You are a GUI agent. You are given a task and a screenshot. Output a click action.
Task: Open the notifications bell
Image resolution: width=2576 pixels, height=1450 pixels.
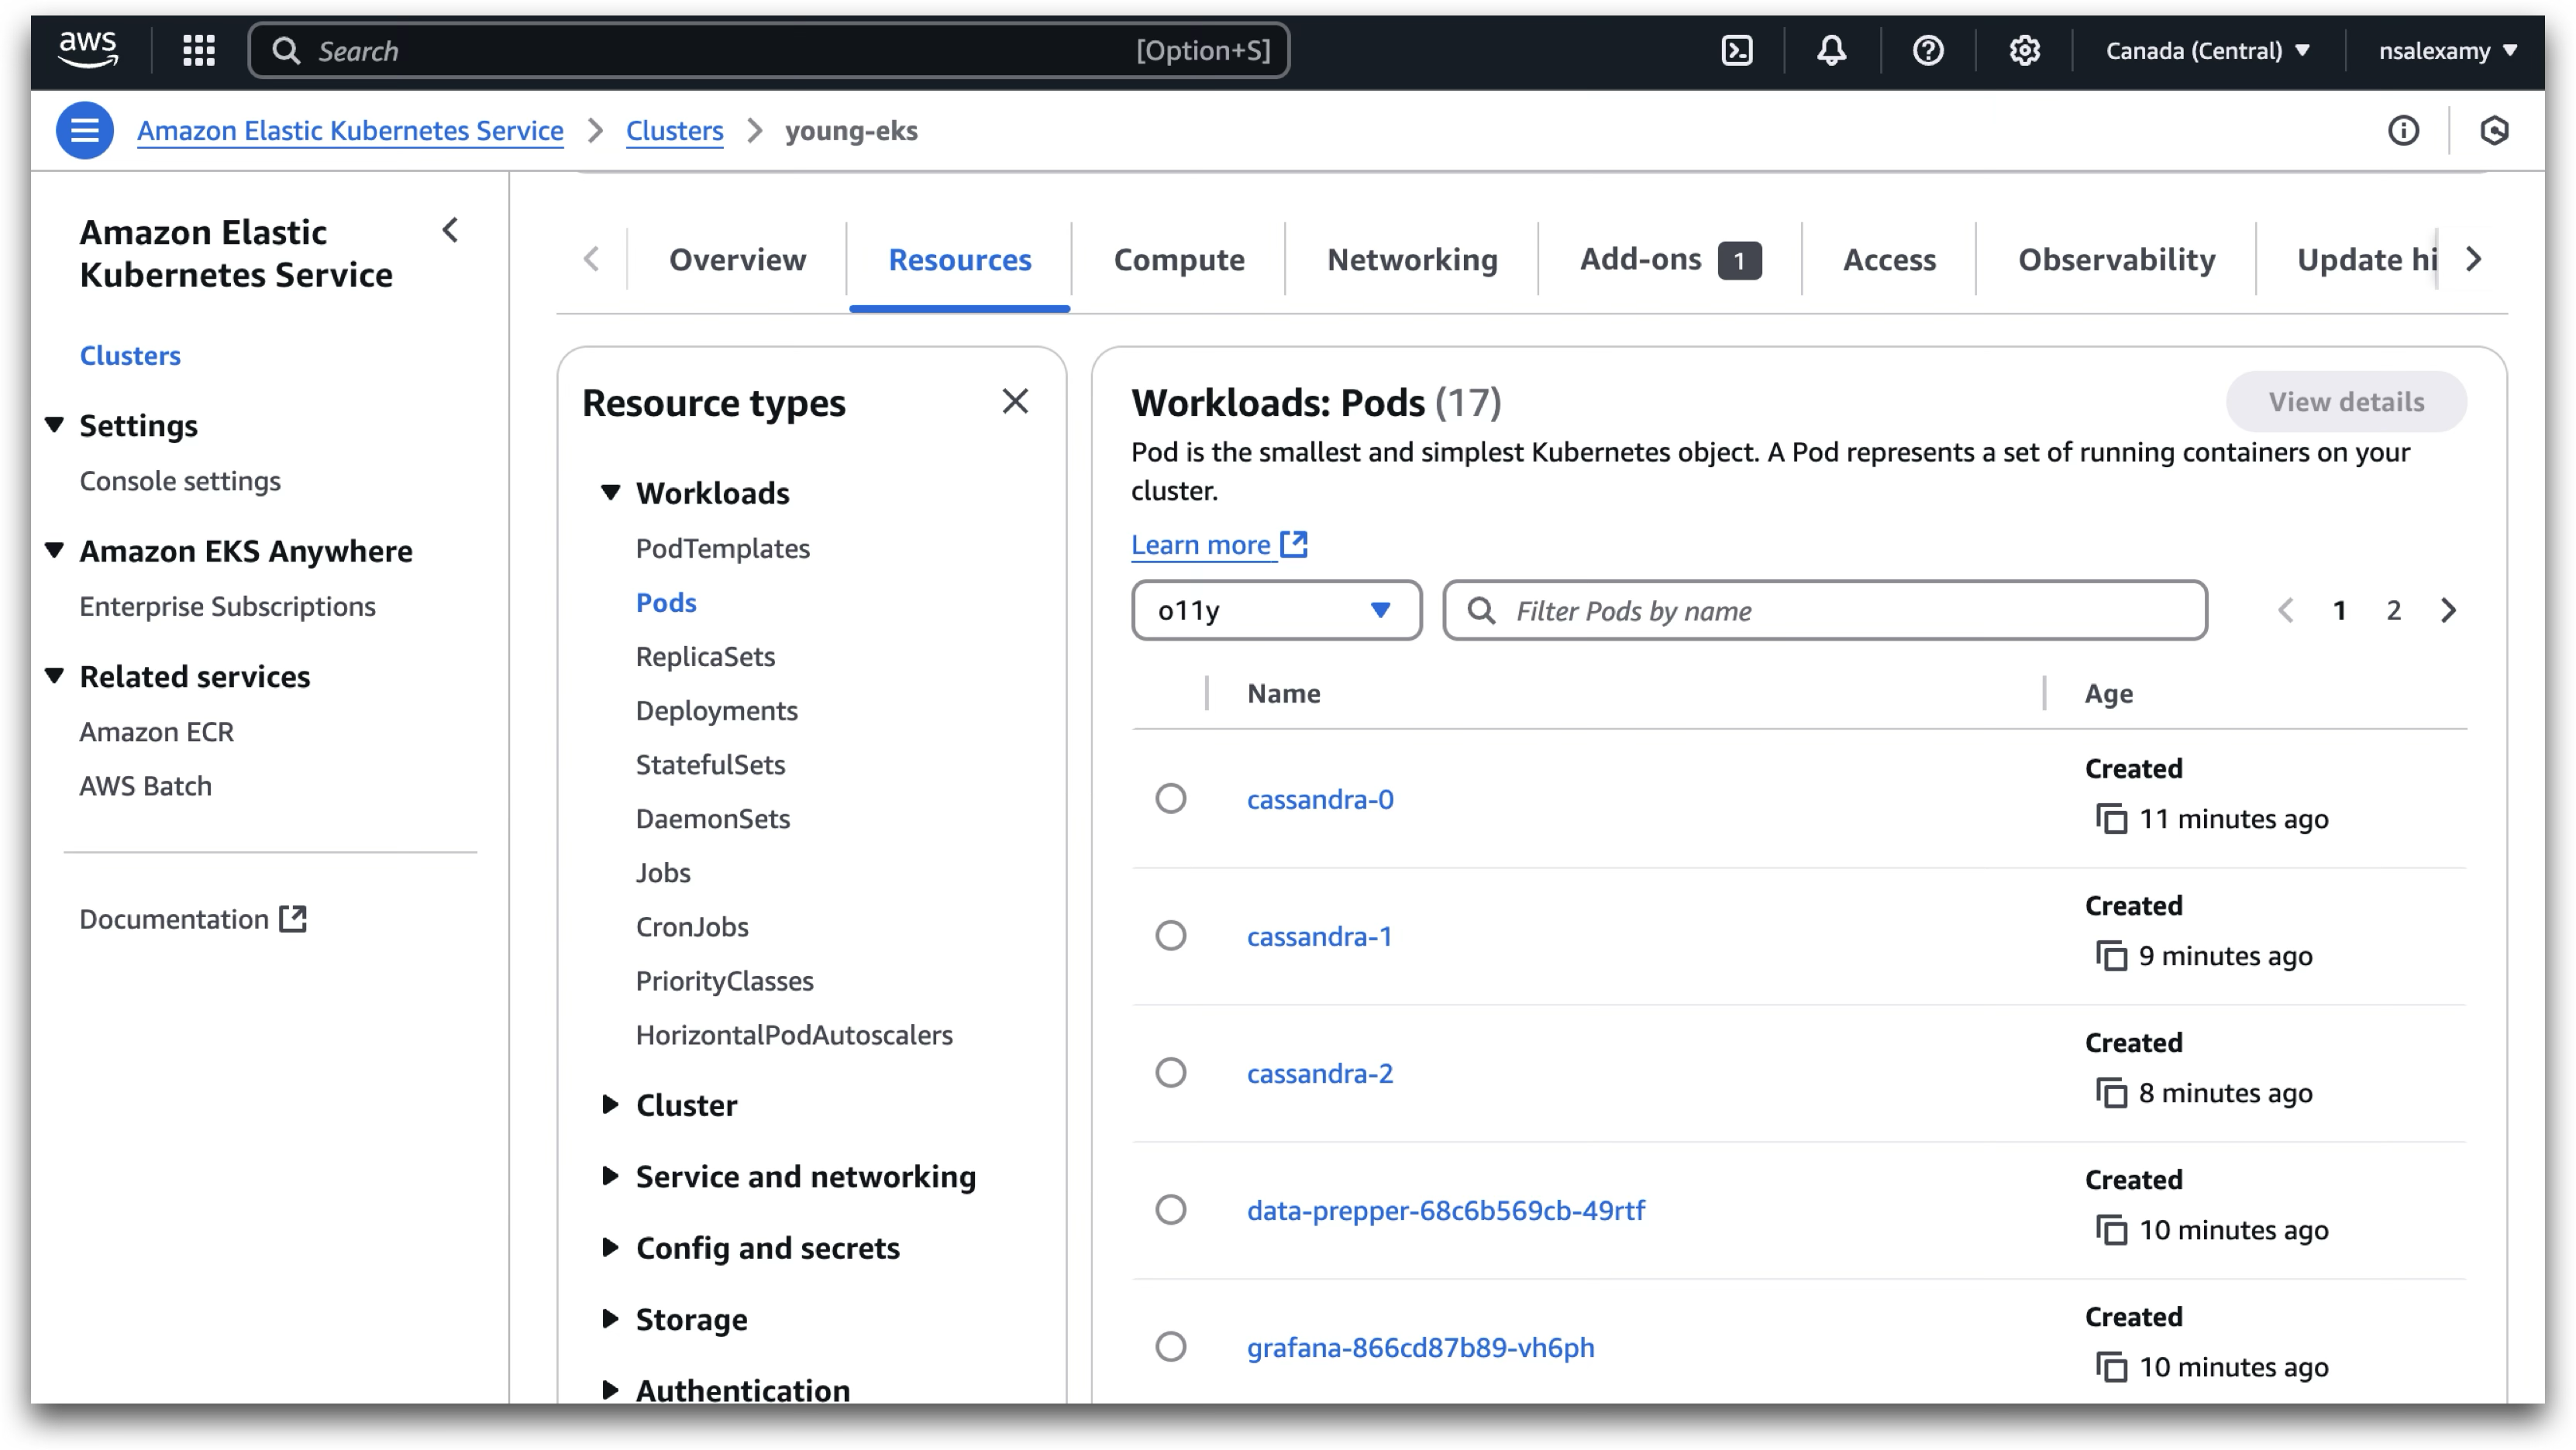(1832, 50)
